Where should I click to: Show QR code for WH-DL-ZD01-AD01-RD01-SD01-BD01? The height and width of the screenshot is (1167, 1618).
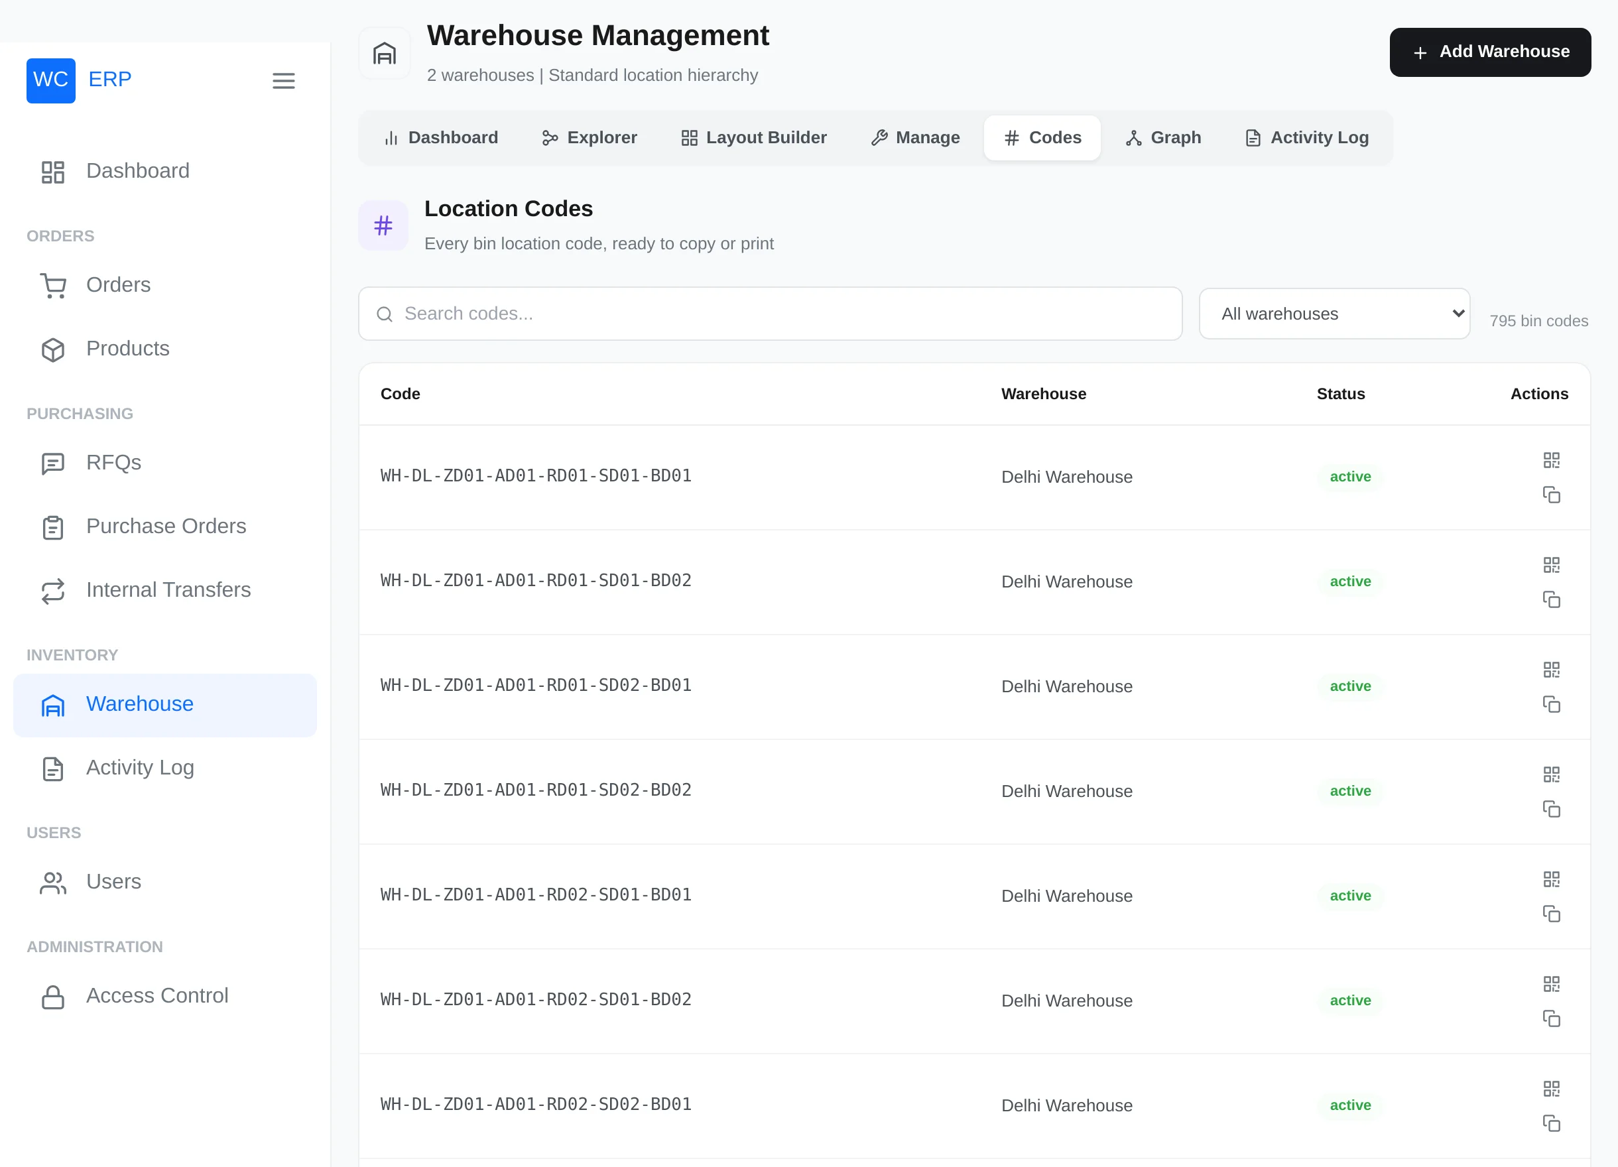point(1551,460)
